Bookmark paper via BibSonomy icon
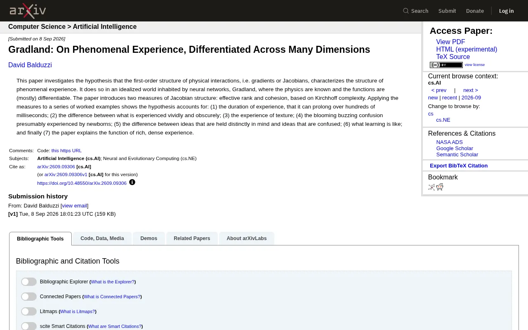 click(x=431, y=187)
